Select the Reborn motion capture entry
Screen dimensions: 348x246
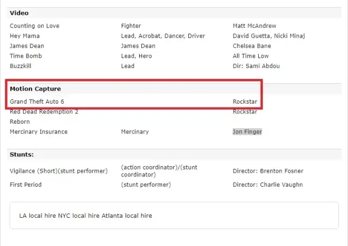tap(20, 122)
